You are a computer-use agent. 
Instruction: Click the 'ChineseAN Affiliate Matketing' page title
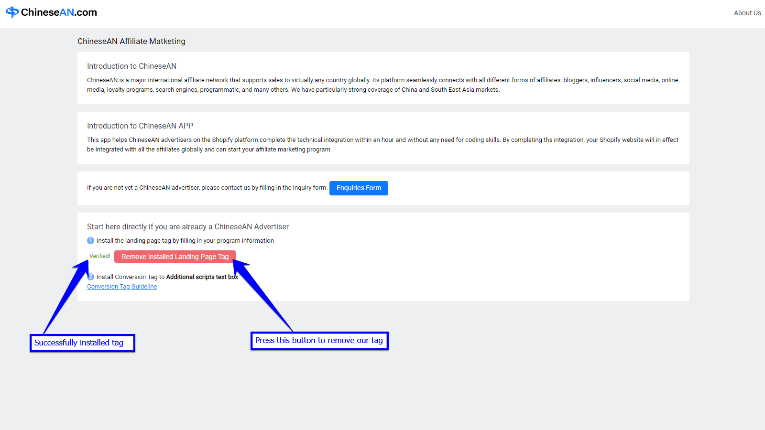click(131, 41)
